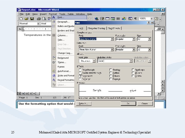Open the Complex scripts Size dropdown

(x=149, y=39)
